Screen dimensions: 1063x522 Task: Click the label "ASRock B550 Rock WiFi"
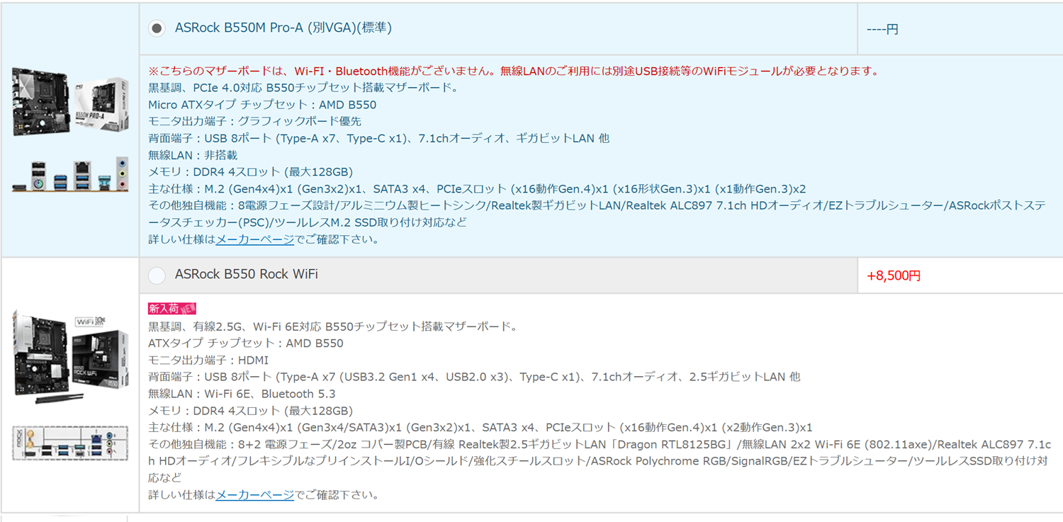tap(247, 274)
